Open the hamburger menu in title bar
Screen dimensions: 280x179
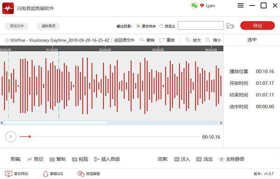[240, 6]
